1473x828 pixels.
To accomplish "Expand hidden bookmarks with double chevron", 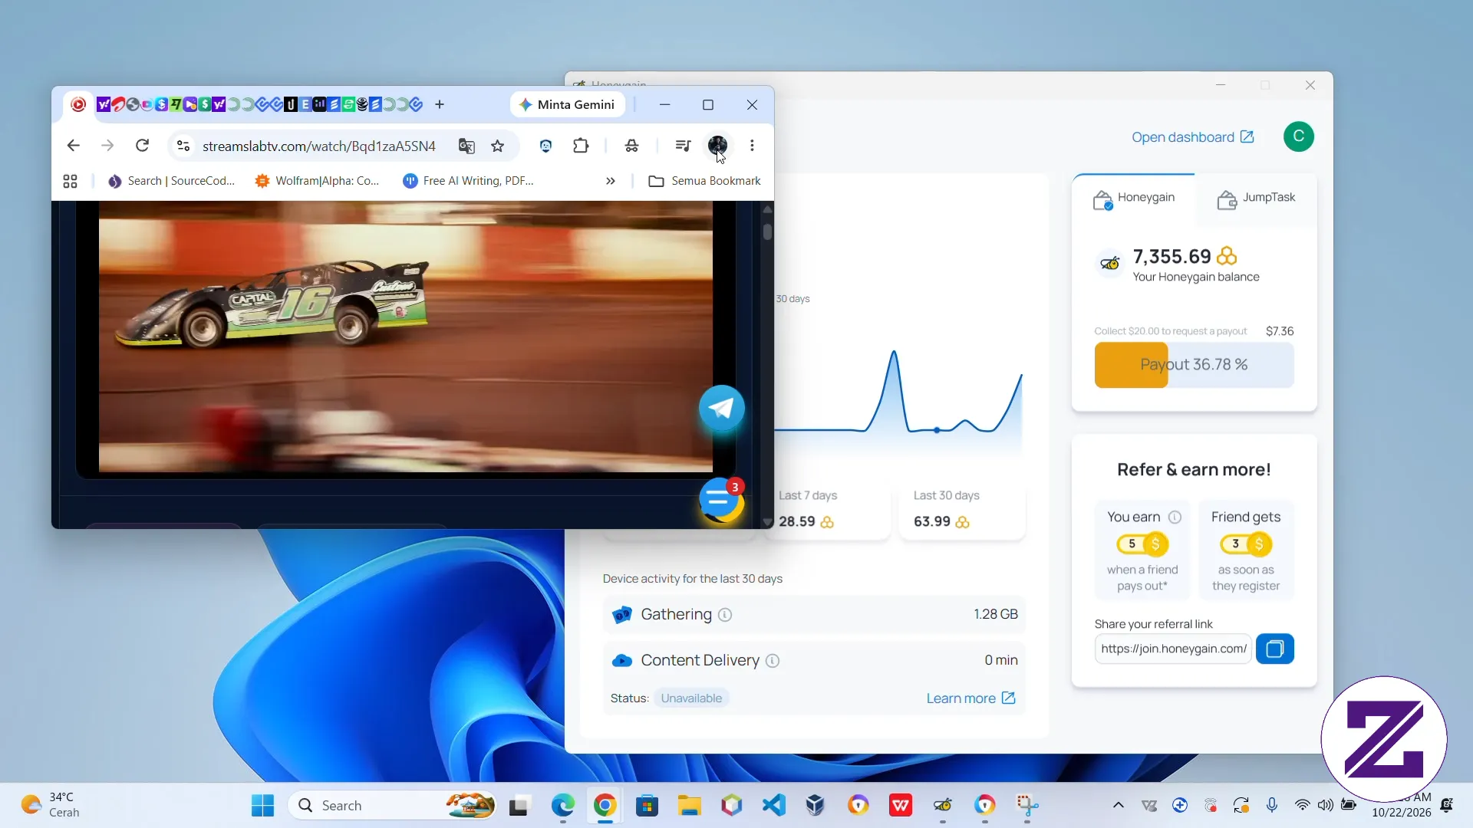I will tap(611, 181).
